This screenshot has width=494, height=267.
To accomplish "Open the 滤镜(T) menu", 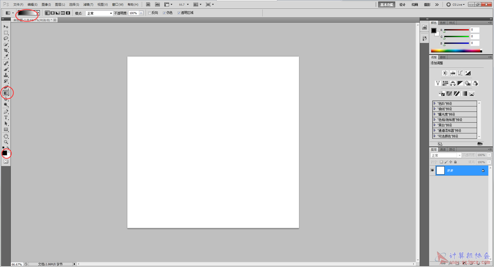I will 88,5.
